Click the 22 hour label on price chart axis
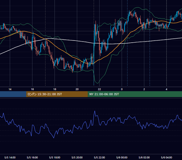182x160 pixels. coord(99,89)
